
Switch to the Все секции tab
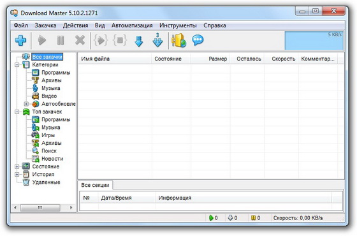click(95, 185)
